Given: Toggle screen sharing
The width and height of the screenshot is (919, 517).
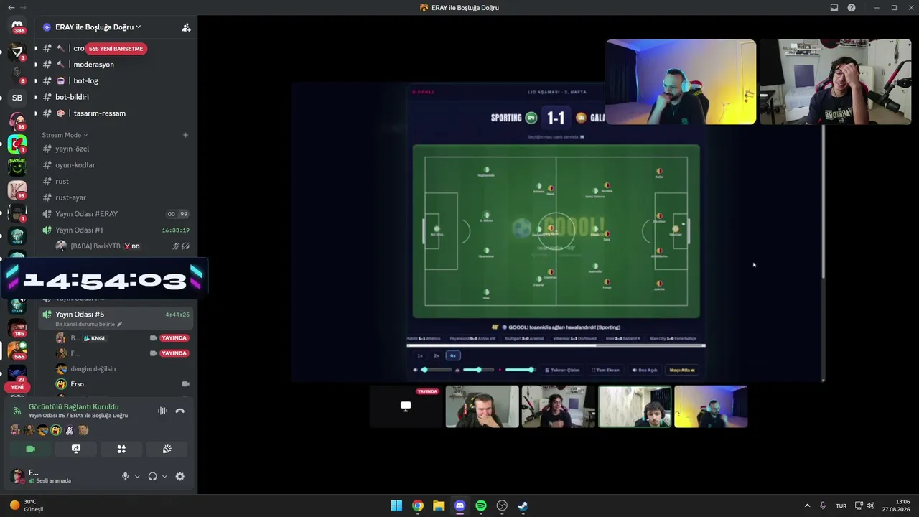Looking at the screenshot, I should 76,449.
